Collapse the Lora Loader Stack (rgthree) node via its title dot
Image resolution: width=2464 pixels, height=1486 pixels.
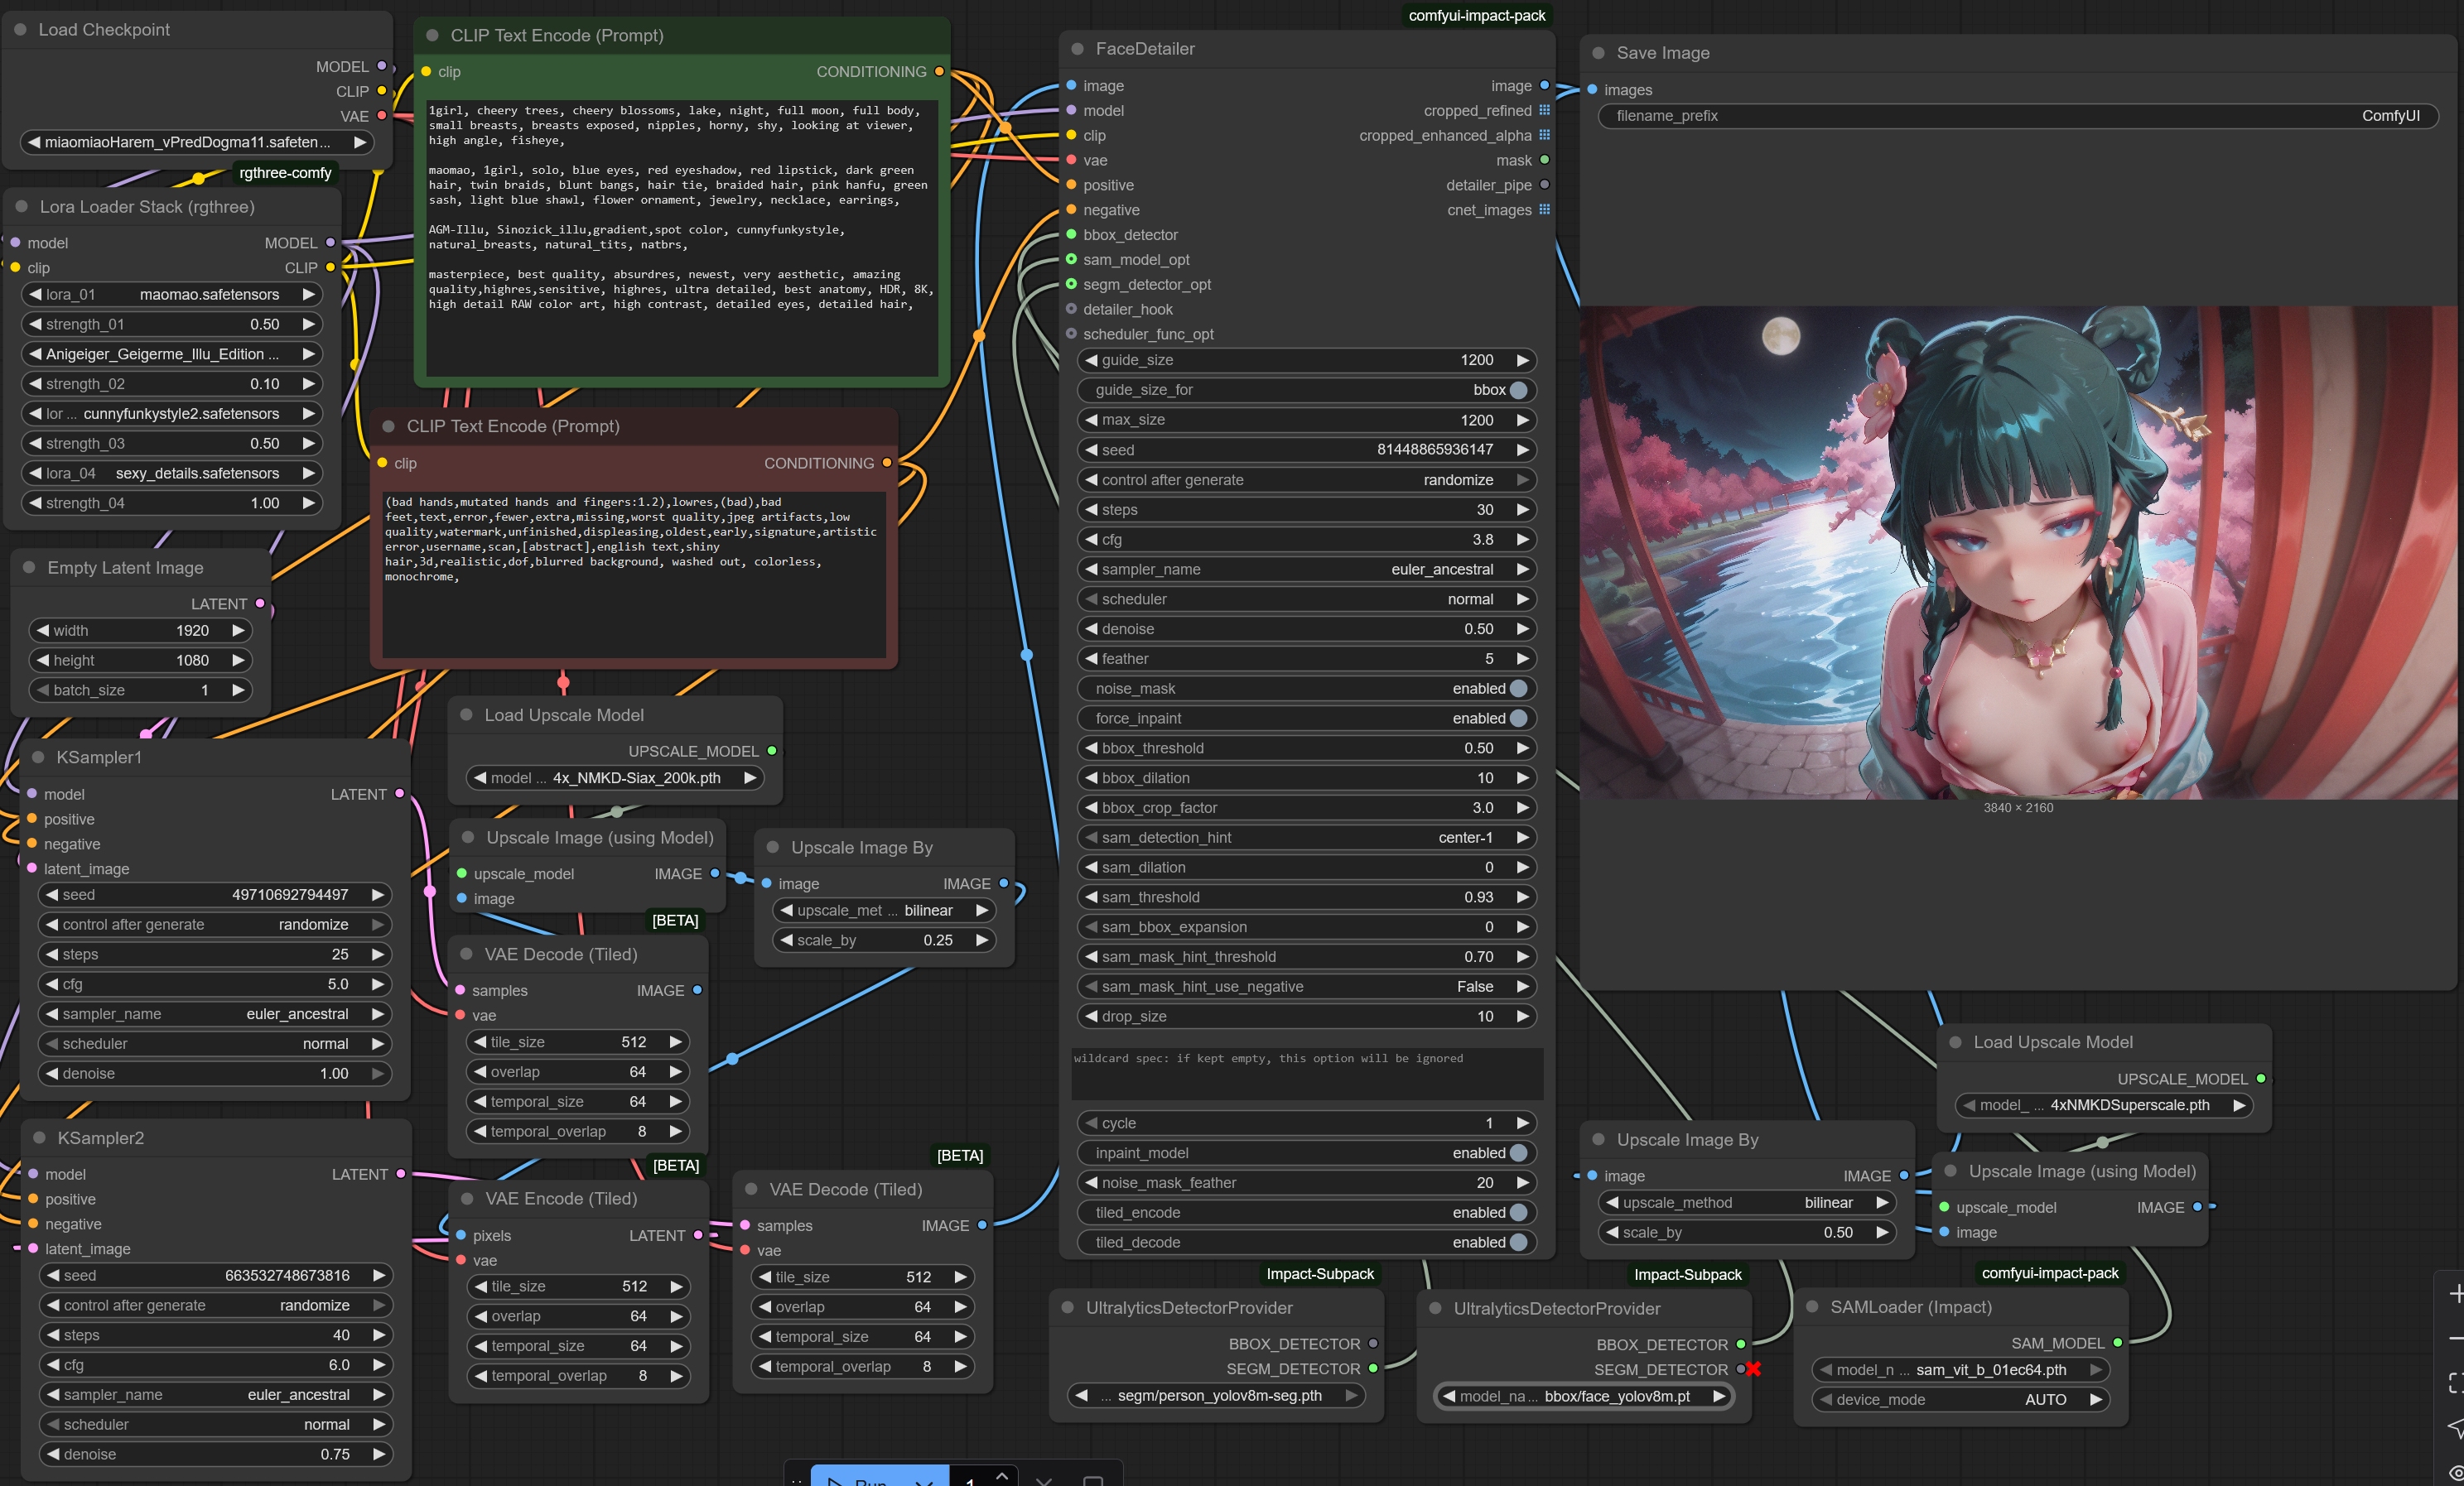coord(21,207)
